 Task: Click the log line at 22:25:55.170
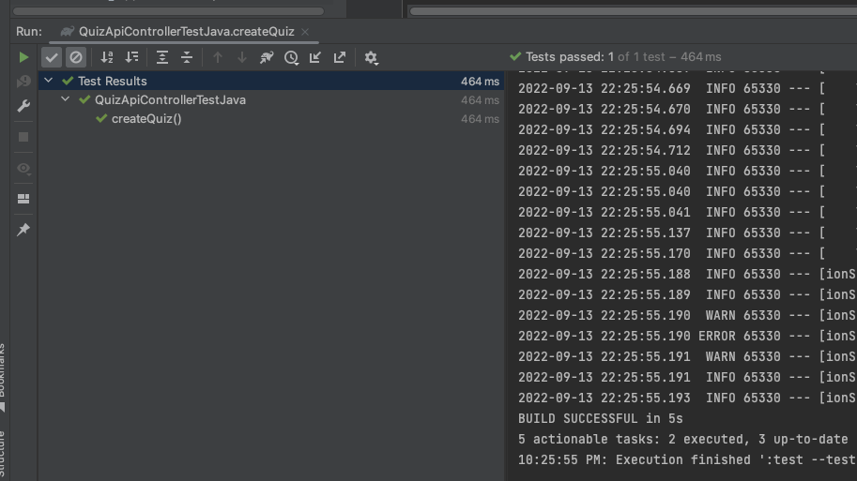click(x=671, y=254)
